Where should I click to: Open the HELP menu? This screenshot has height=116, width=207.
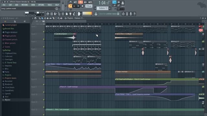57,5
